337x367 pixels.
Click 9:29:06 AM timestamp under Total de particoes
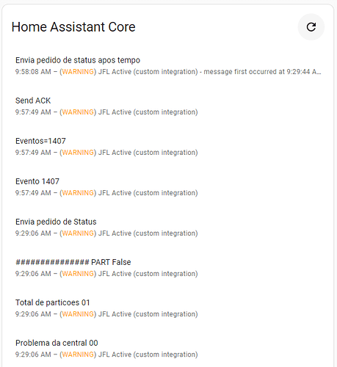pyautogui.click(x=33, y=314)
